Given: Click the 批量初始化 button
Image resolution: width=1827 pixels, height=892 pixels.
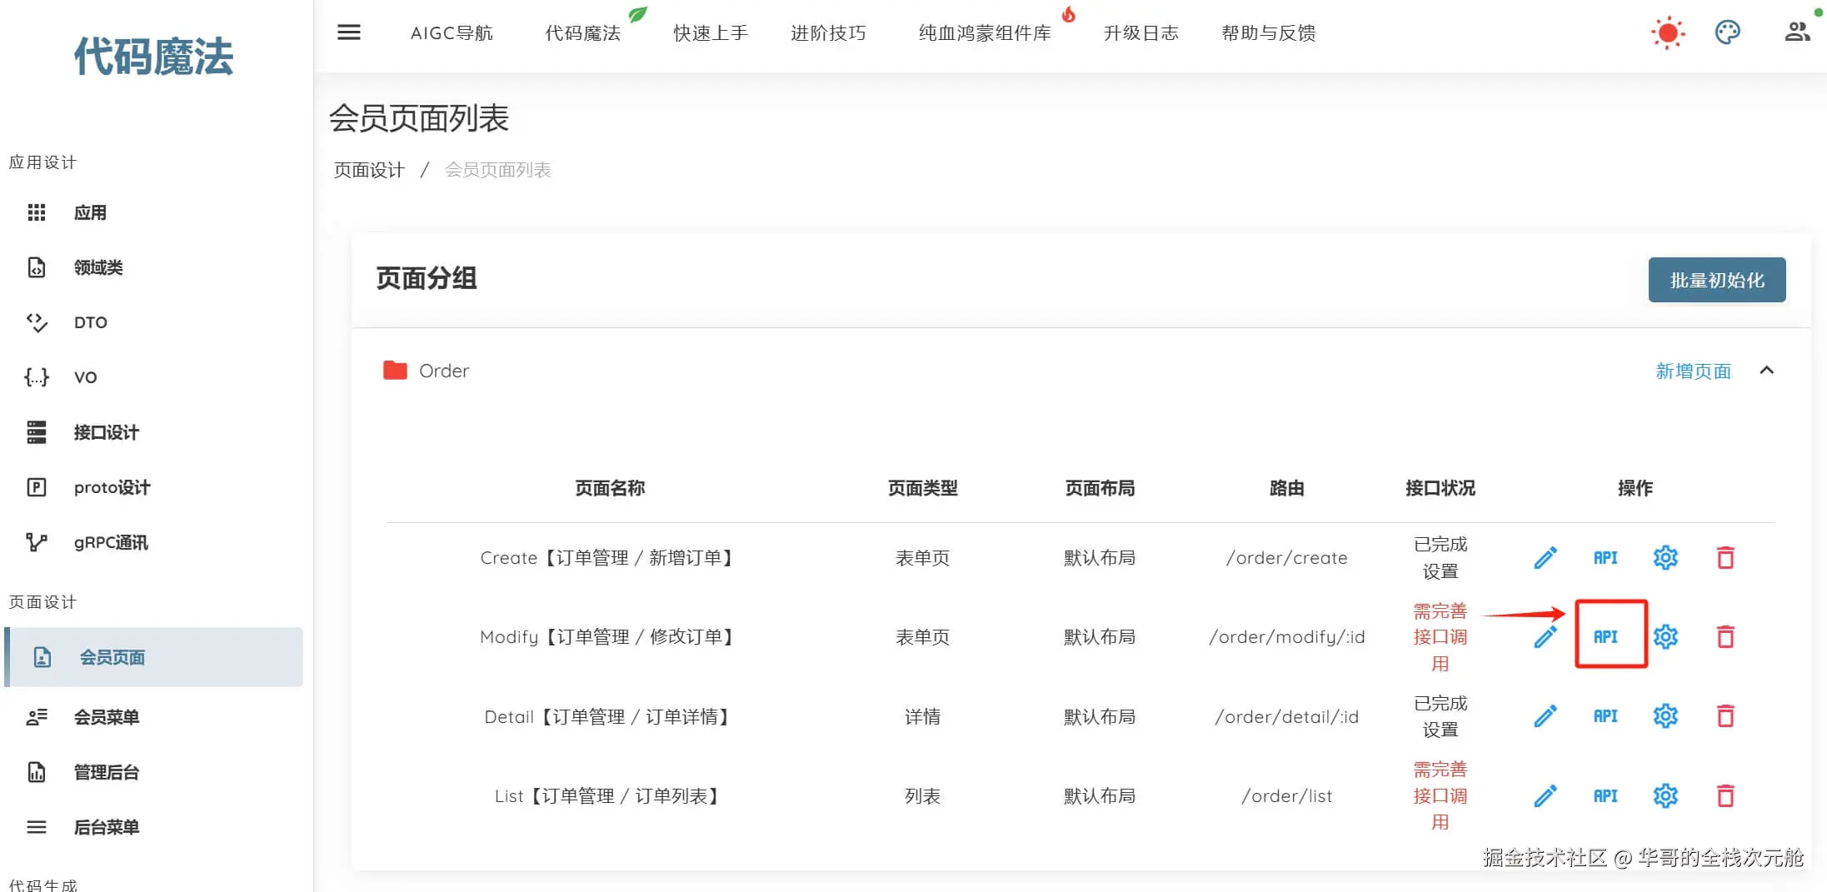Looking at the screenshot, I should click(x=1716, y=280).
